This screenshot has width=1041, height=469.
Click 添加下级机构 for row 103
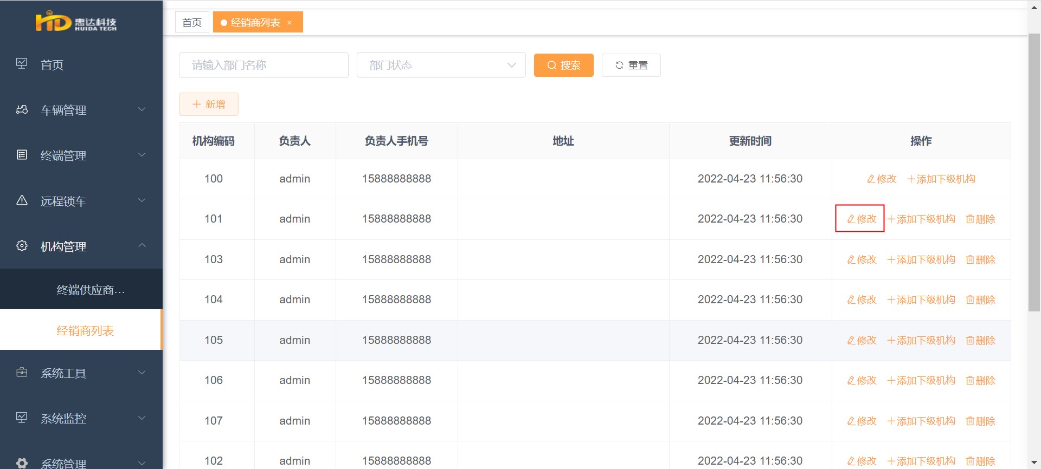(921, 259)
